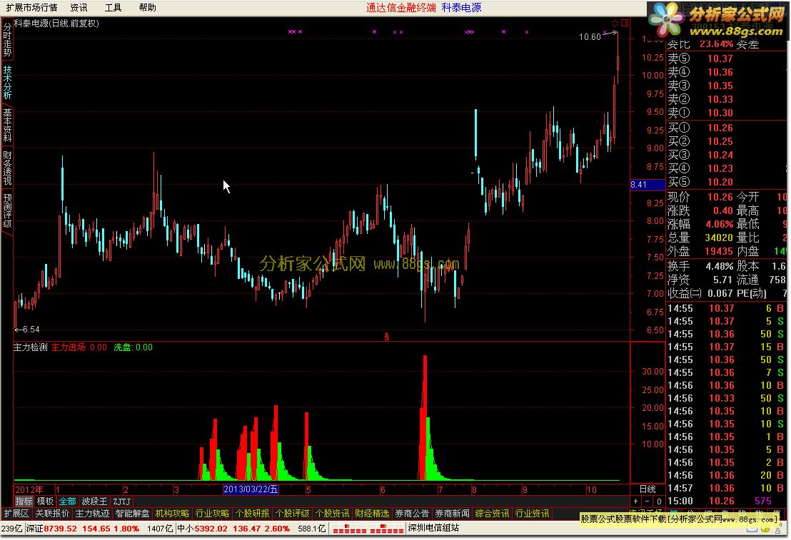The image size is (791, 540).
Task: Click the 现价 10.26 value
Action: click(x=720, y=197)
